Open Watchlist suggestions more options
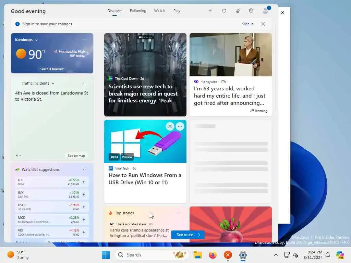The image size is (351, 263). coord(85,170)
